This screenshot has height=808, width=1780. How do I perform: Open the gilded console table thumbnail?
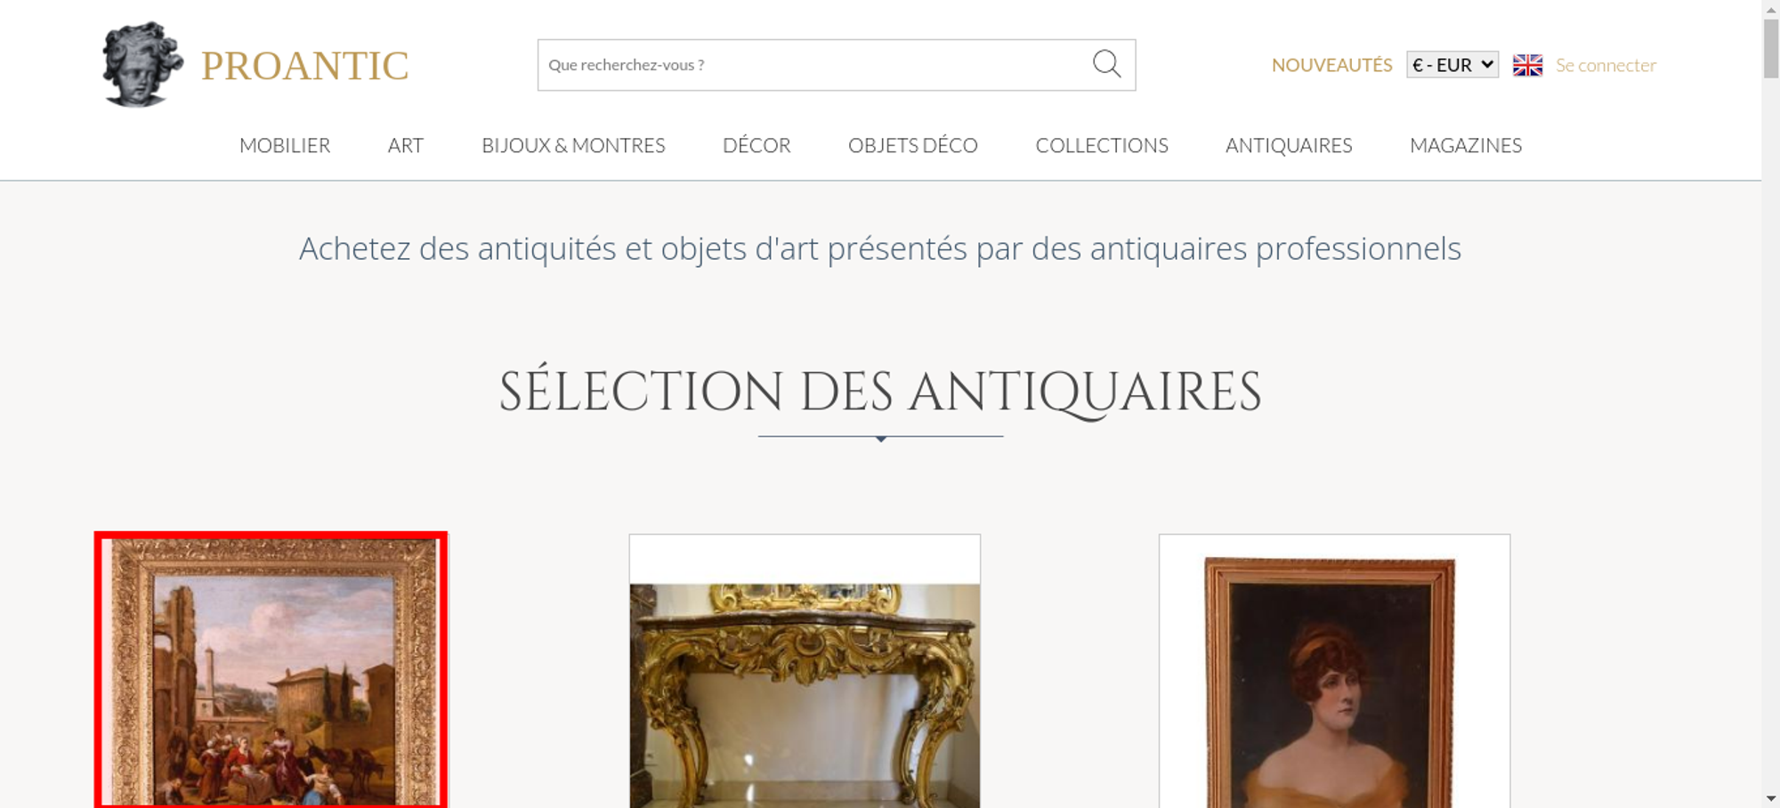click(x=805, y=672)
